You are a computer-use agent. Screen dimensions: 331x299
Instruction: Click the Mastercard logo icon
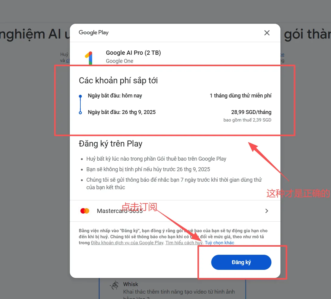tap(85, 211)
